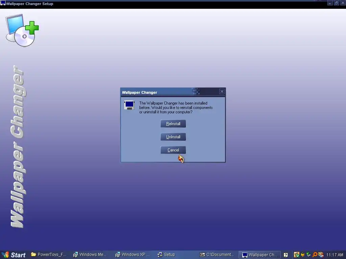
Task: Click the orange magnifier tray icon
Action: pyautogui.click(x=315, y=255)
